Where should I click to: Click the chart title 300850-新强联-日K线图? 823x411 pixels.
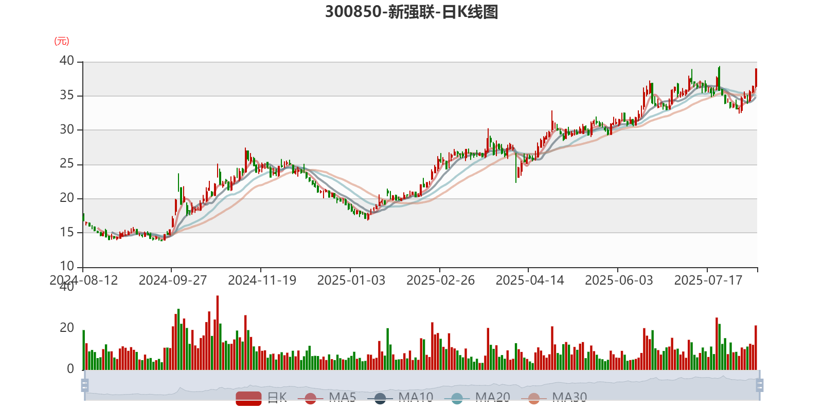pos(411,12)
